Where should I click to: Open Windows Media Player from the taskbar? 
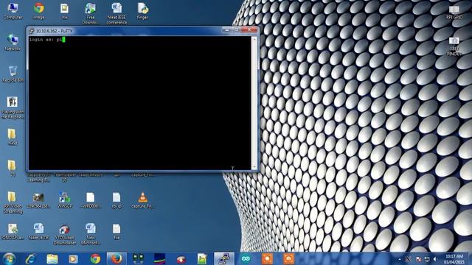pyautogui.click(x=73, y=259)
